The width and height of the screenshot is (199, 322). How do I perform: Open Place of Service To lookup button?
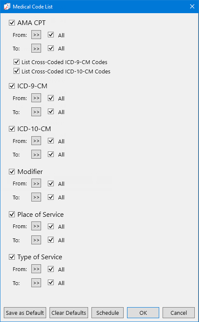click(36, 240)
